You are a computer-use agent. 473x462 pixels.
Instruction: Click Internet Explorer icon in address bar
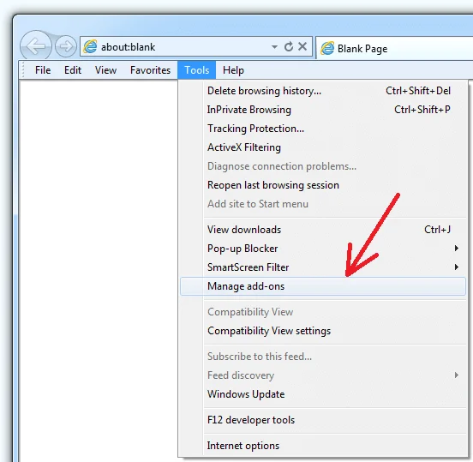(x=90, y=47)
